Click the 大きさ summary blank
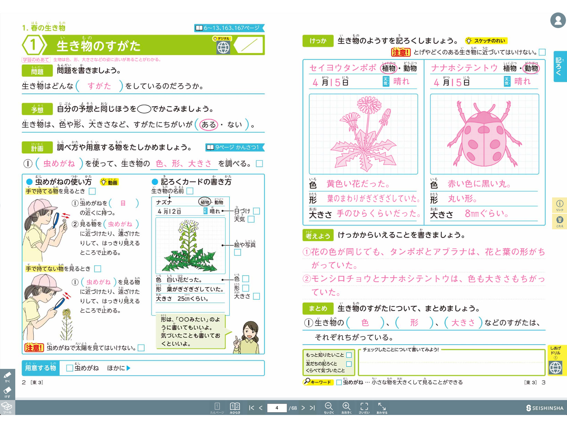Image resolution: width=567 pixels, height=425 pixels. [x=463, y=323]
